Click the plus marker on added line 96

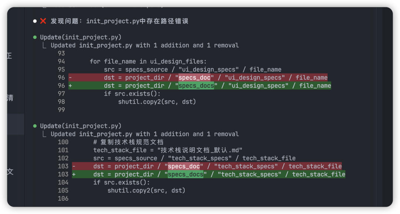(70, 86)
